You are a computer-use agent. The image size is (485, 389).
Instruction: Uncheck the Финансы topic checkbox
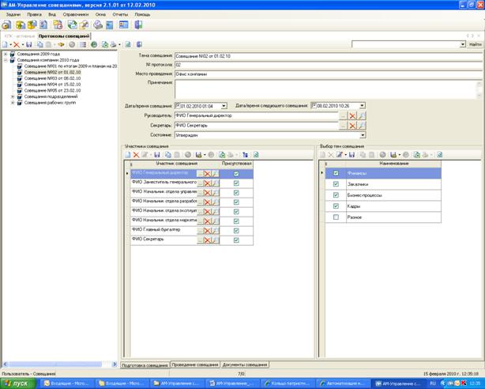(x=336, y=173)
